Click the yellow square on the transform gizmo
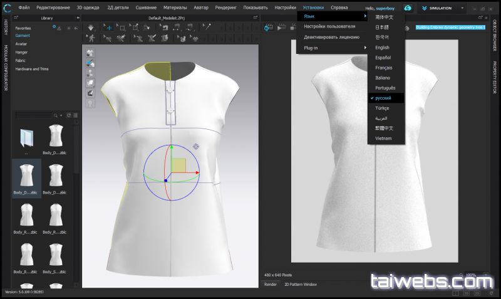 click(x=178, y=165)
